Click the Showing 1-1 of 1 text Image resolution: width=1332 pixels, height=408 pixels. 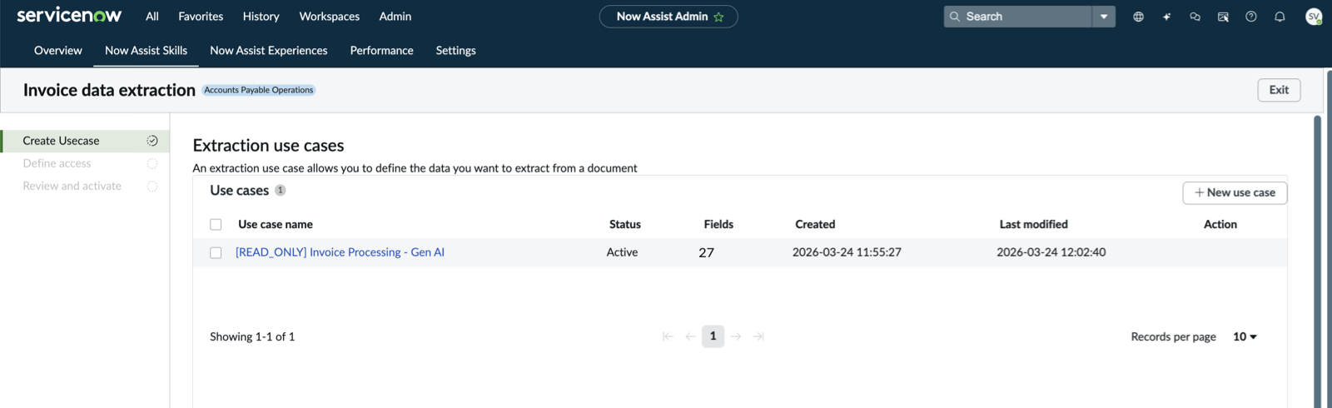(x=252, y=336)
